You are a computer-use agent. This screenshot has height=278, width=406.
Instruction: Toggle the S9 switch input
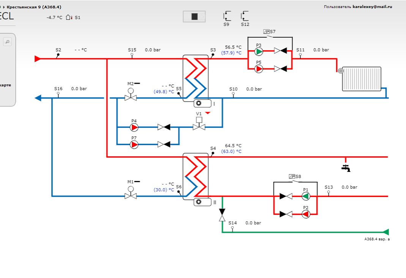[x=227, y=16]
